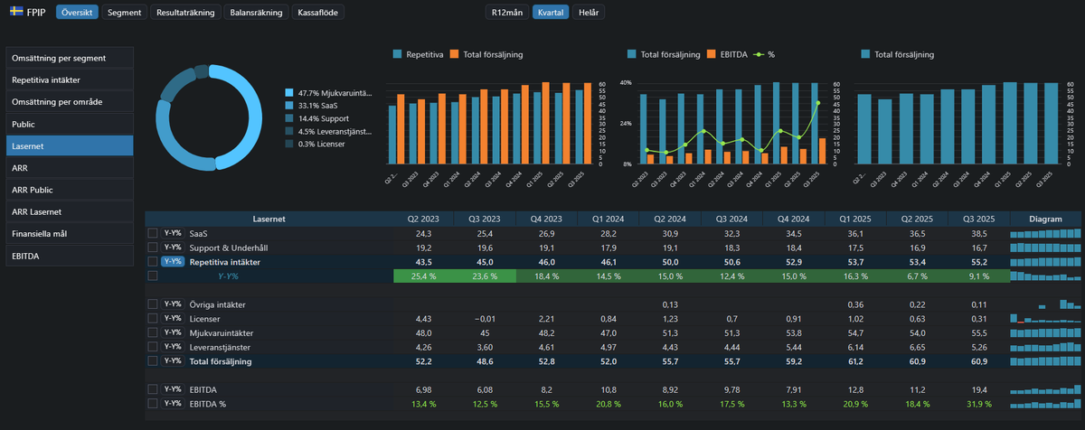Click the Diagram column header
1085x430 pixels.
[1045, 219]
